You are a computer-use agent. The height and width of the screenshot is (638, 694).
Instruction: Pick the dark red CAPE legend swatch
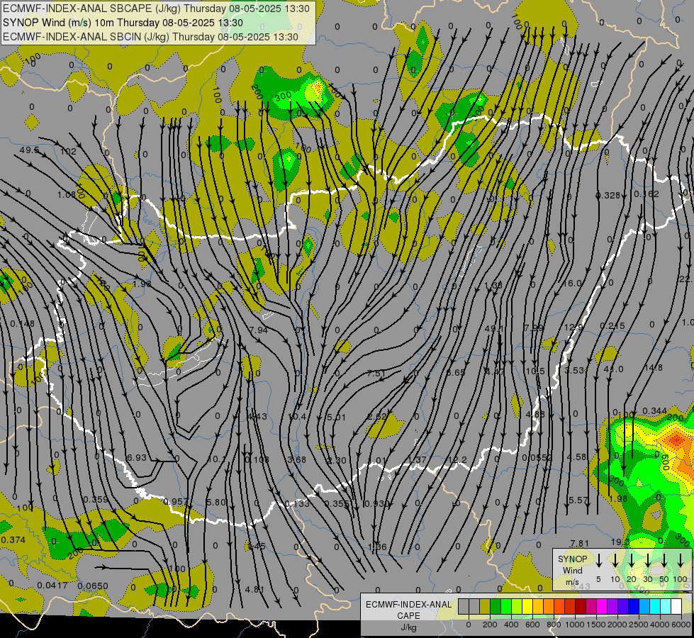coord(581,606)
